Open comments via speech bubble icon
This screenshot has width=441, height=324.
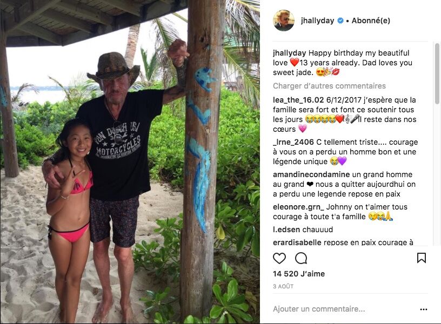(x=301, y=258)
